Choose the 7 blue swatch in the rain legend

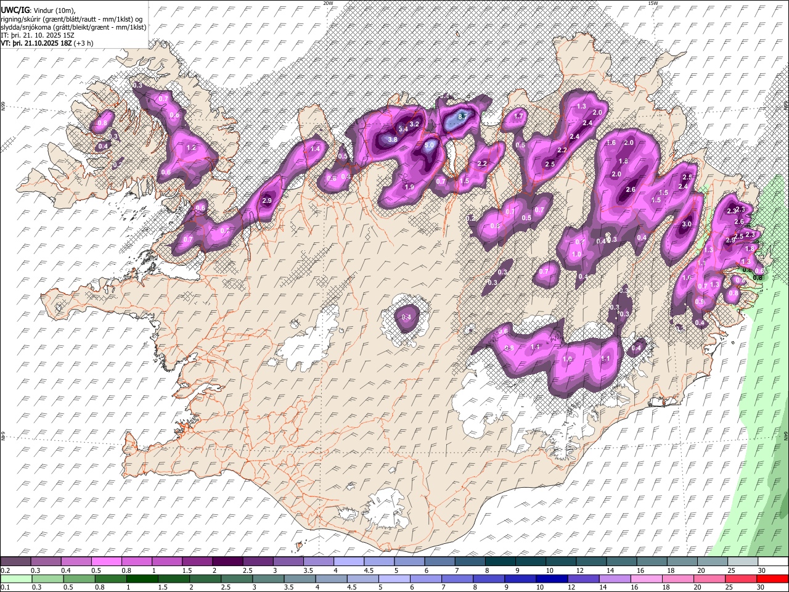click(457, 578)
